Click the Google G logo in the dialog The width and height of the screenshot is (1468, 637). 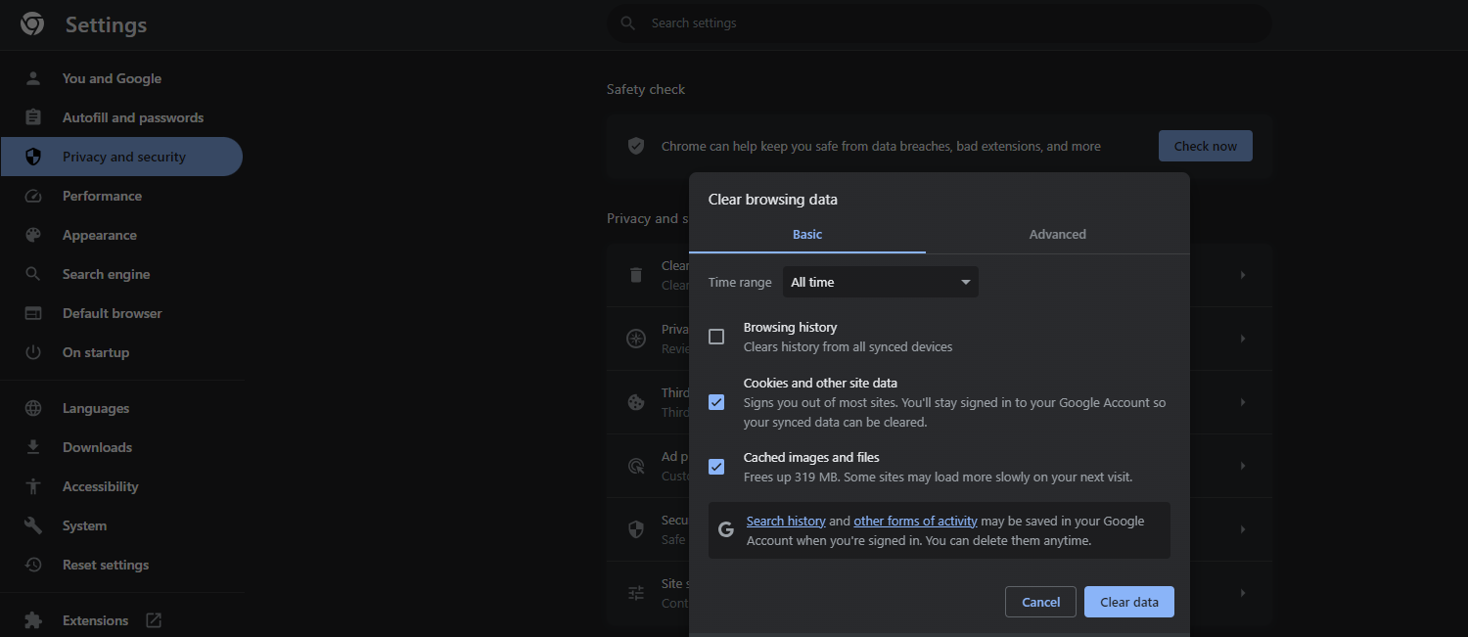point(726,529)
